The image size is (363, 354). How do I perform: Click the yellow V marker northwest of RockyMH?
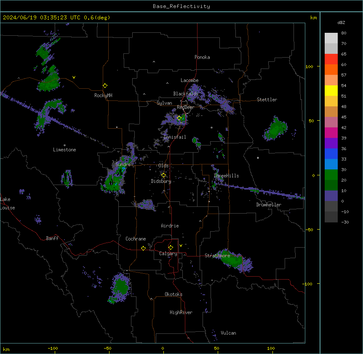pos(74,77)
